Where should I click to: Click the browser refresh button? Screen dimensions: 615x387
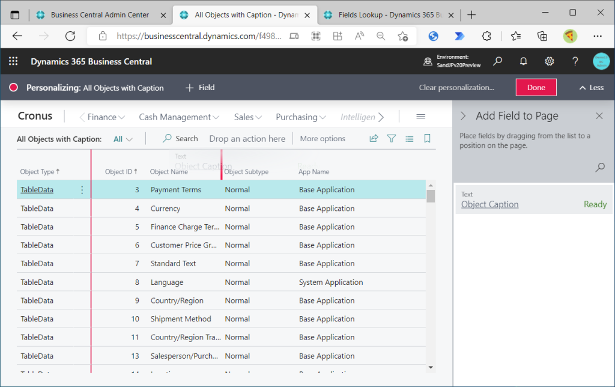[x=70, y=36]
